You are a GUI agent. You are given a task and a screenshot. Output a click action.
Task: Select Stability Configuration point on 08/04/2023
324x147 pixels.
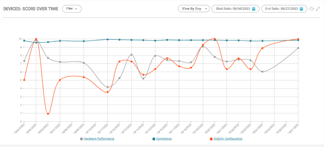[x=24, y=80]
